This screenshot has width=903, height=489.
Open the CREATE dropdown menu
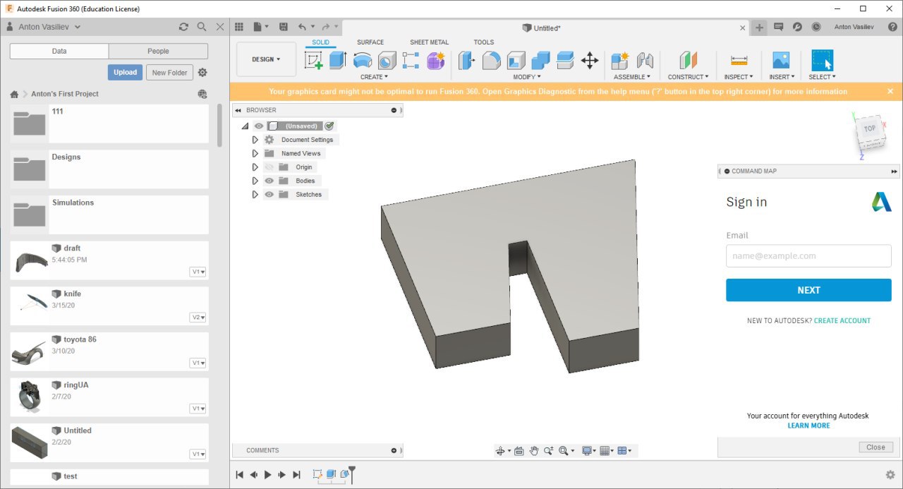click(x=373, y=77)
